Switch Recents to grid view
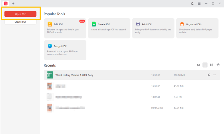This screenshot has height=134, width=224. pos(212,65)
